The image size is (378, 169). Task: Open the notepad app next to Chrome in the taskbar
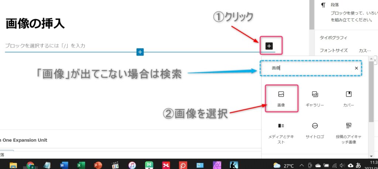[x=47, y=165]
